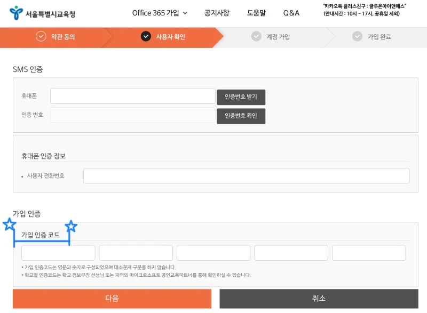Click the 인증번호 받기 button
This screenshot has width=427, height=313.
point(241,96)
